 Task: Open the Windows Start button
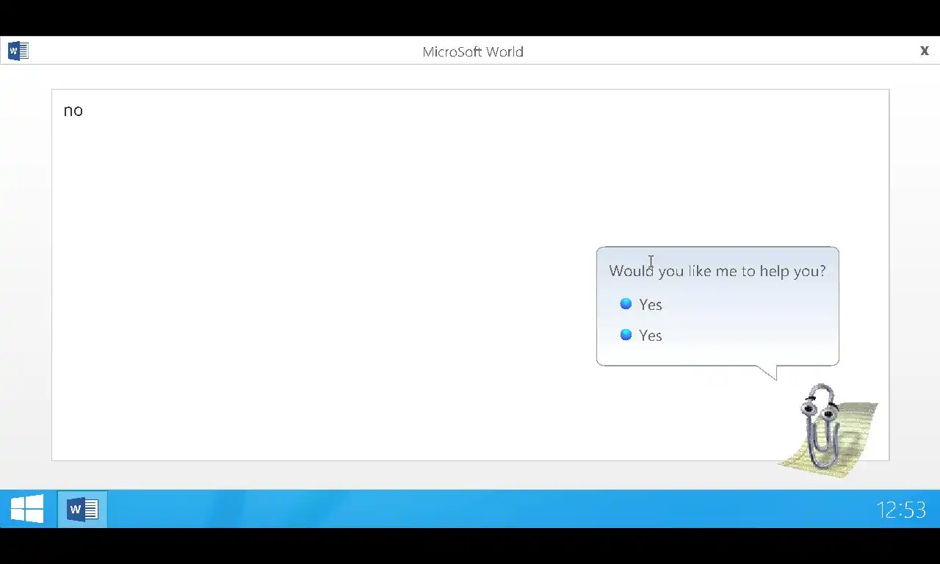pos(27,509)
